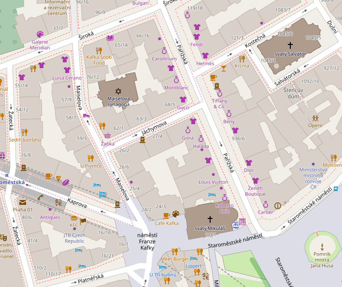Click the Lippert hotel label

pyautogui.click(x=194, y=266)
